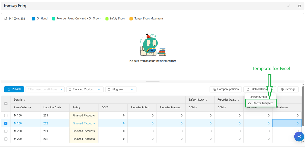305x147 pixels.
Task: Click the link icon in the header
Action: (x=289, y=6)
